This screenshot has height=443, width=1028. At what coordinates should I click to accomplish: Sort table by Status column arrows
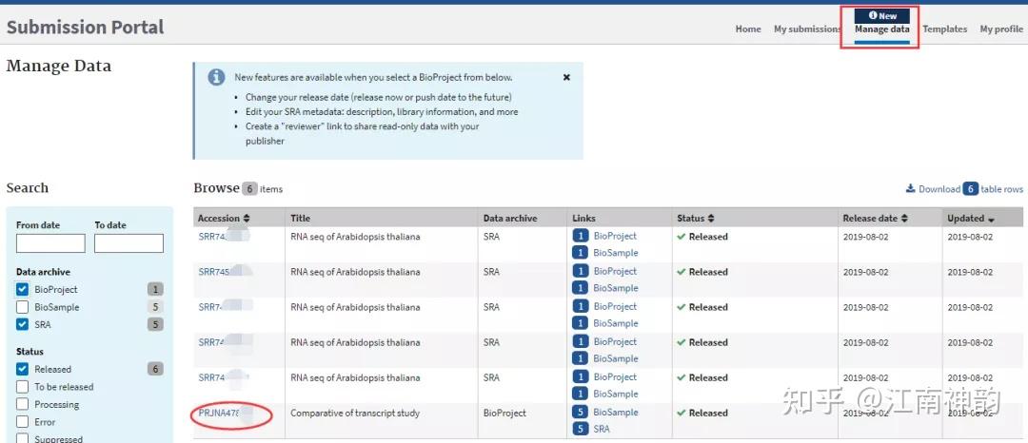point(711,219)
